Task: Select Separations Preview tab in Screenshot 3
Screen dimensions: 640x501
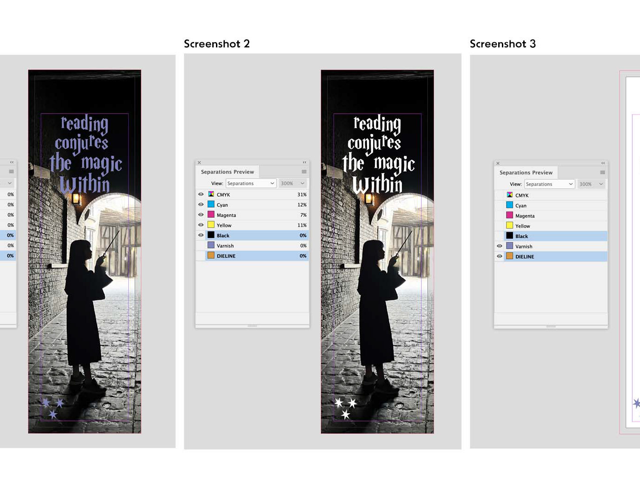Action: (x=526, y=173)
